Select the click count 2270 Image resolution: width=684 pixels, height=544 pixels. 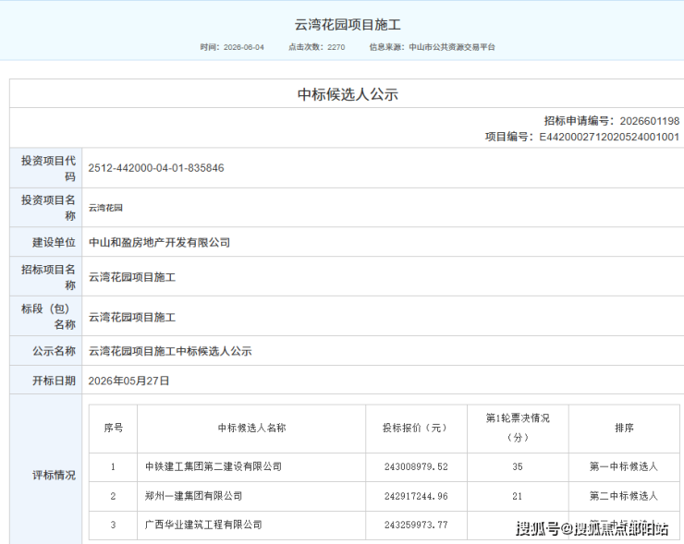[336, 47]
